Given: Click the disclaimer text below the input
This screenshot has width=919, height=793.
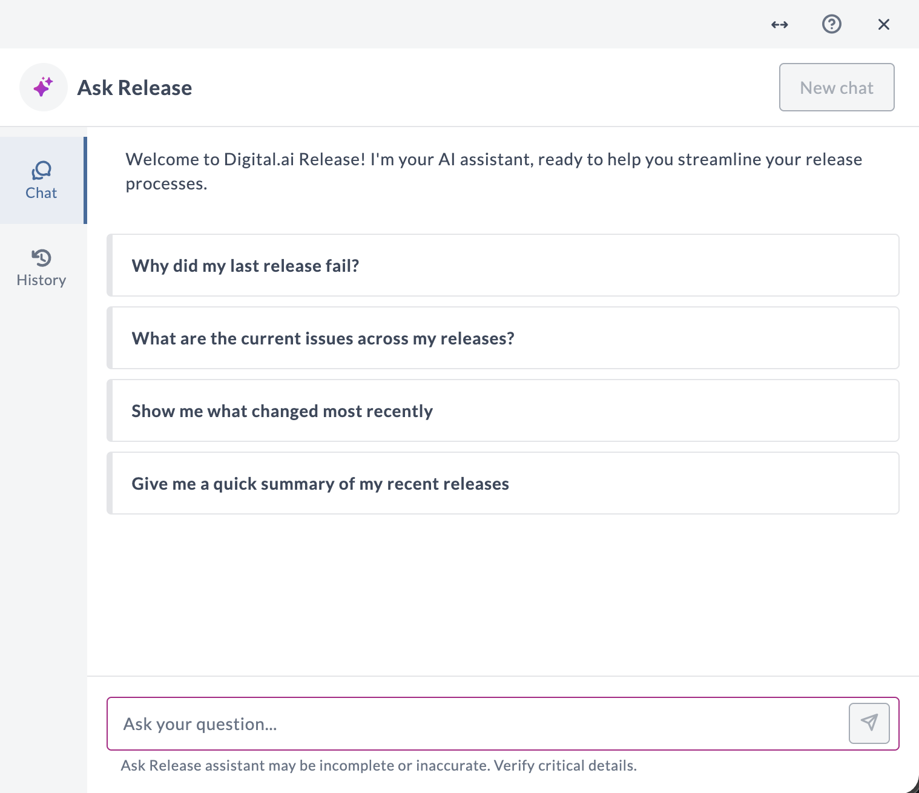Looking at the screenshot, I should click(x=379, y=765).
